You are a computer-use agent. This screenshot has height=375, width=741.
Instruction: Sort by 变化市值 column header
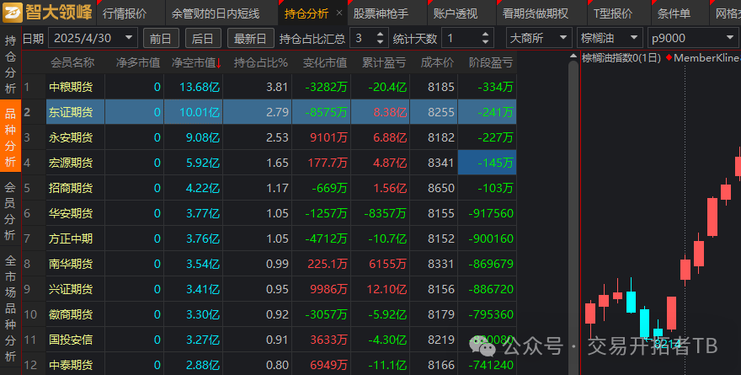click(325, 62)
